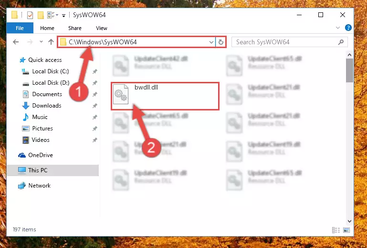Open the File menu
This screenshot has width=367, height=248.
(20, 28)
